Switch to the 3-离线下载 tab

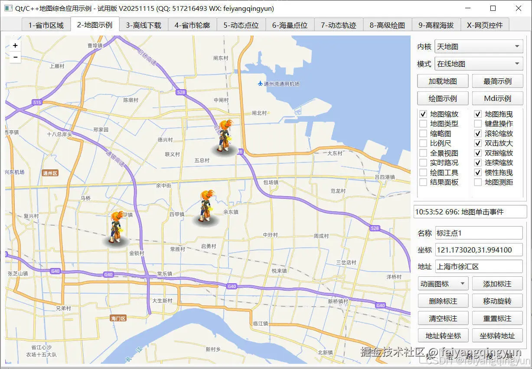click(x=144, y=25)
